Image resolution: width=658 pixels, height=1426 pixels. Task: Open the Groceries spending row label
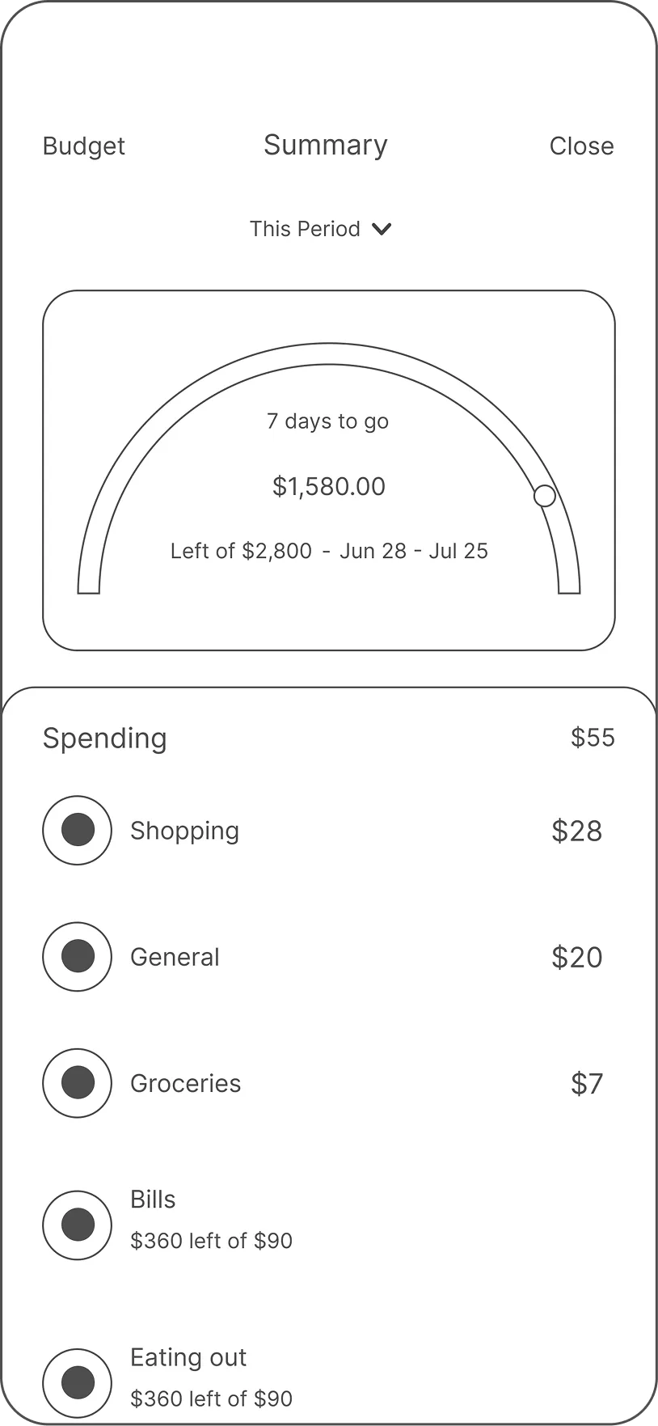[x=186, y=1083]
